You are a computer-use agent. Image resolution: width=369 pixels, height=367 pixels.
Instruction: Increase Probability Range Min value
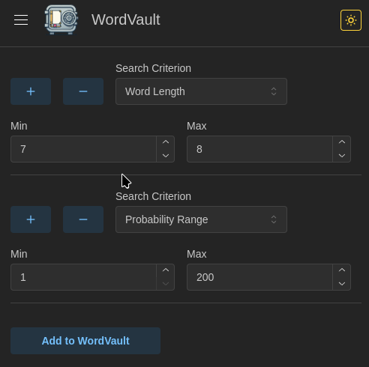tap(166, 270)
